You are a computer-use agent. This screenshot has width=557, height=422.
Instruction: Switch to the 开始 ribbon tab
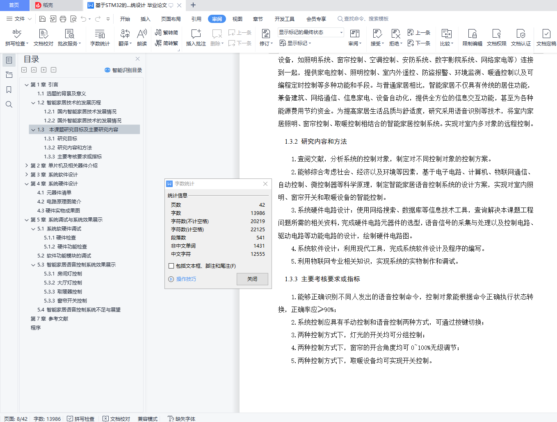[125, 19]
